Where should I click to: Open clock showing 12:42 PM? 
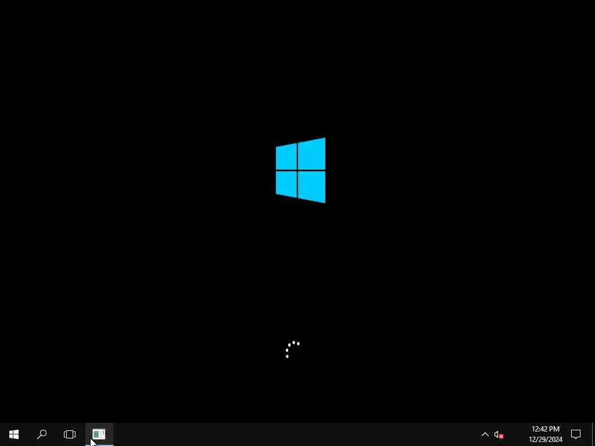(x=545, y=434)
